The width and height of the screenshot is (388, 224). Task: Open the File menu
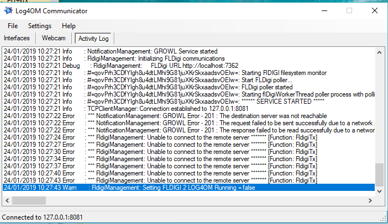(x=13, y=26)
